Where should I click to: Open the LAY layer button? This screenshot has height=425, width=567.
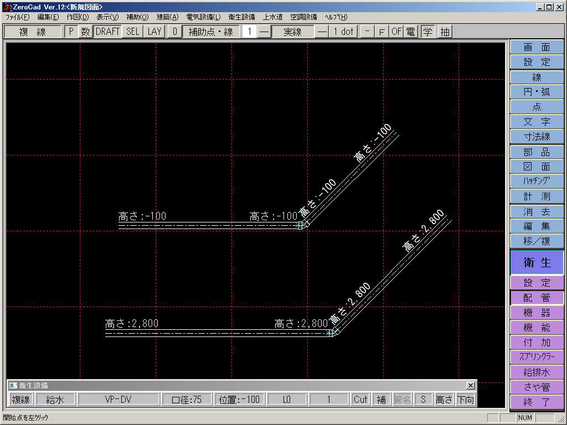[154, 32]
